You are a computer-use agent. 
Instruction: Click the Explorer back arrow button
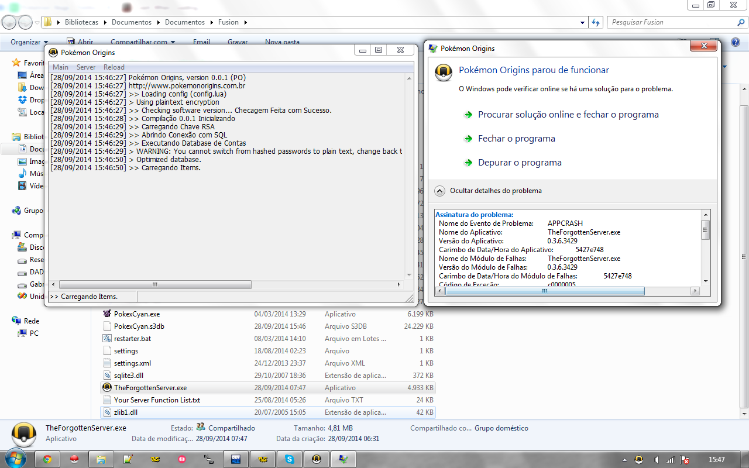coord(9,22)
